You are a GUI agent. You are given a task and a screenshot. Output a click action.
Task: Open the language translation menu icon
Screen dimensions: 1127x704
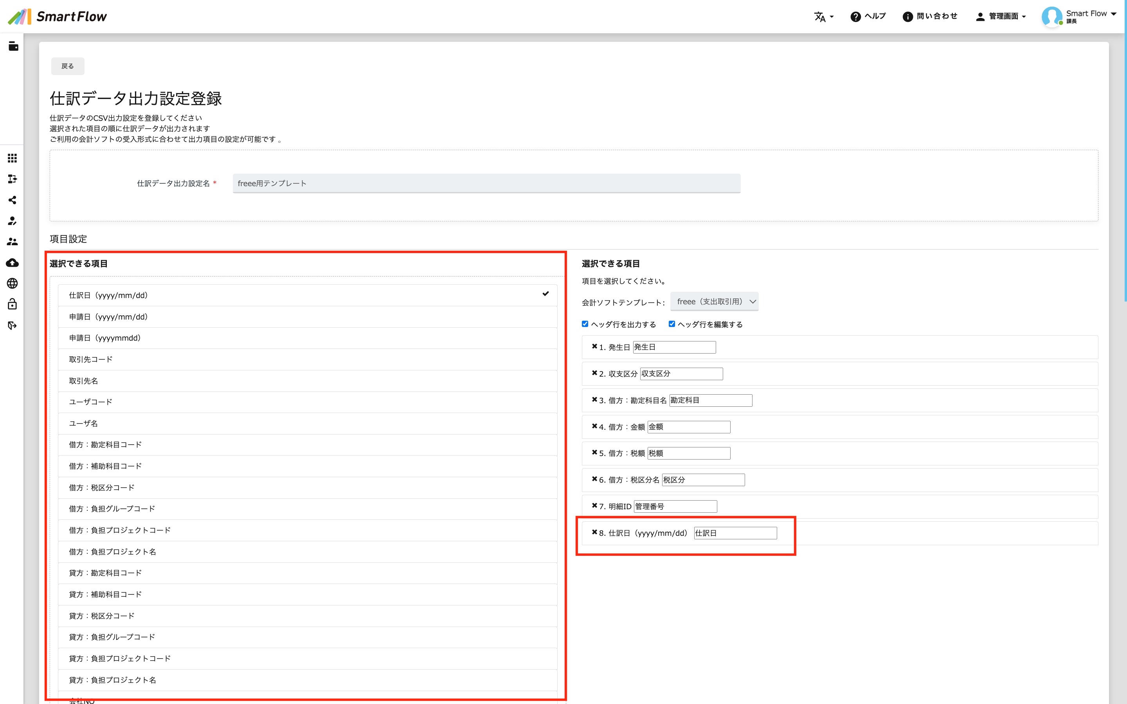point(823,17)
